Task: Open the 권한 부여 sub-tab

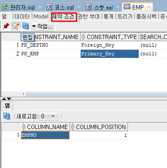Action: click(x=88, y=16)
